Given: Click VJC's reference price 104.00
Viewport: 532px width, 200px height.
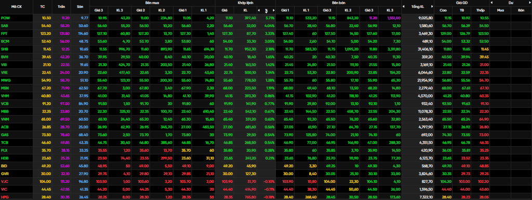Looking at the screenshot, I should click(46, 181).
